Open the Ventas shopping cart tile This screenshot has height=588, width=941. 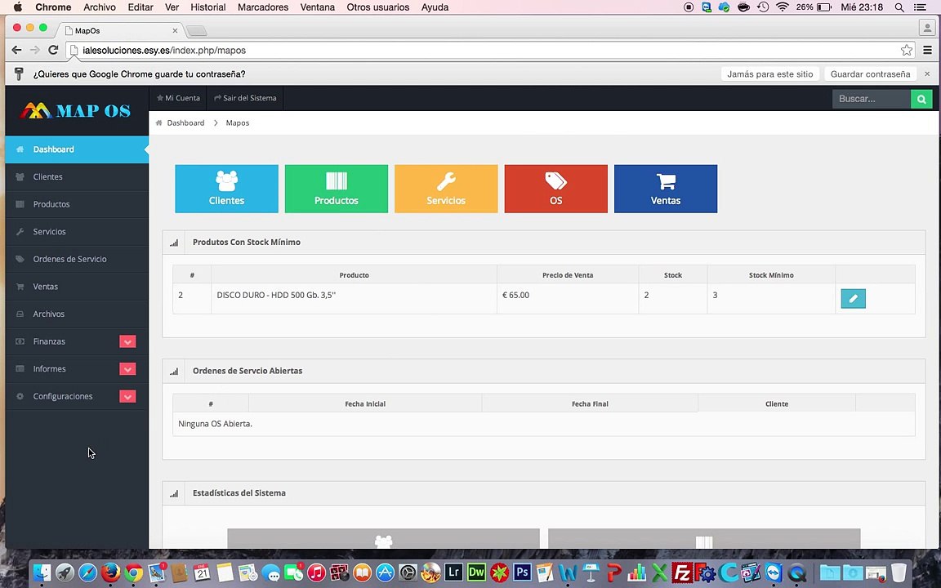[x=666, y=189]
